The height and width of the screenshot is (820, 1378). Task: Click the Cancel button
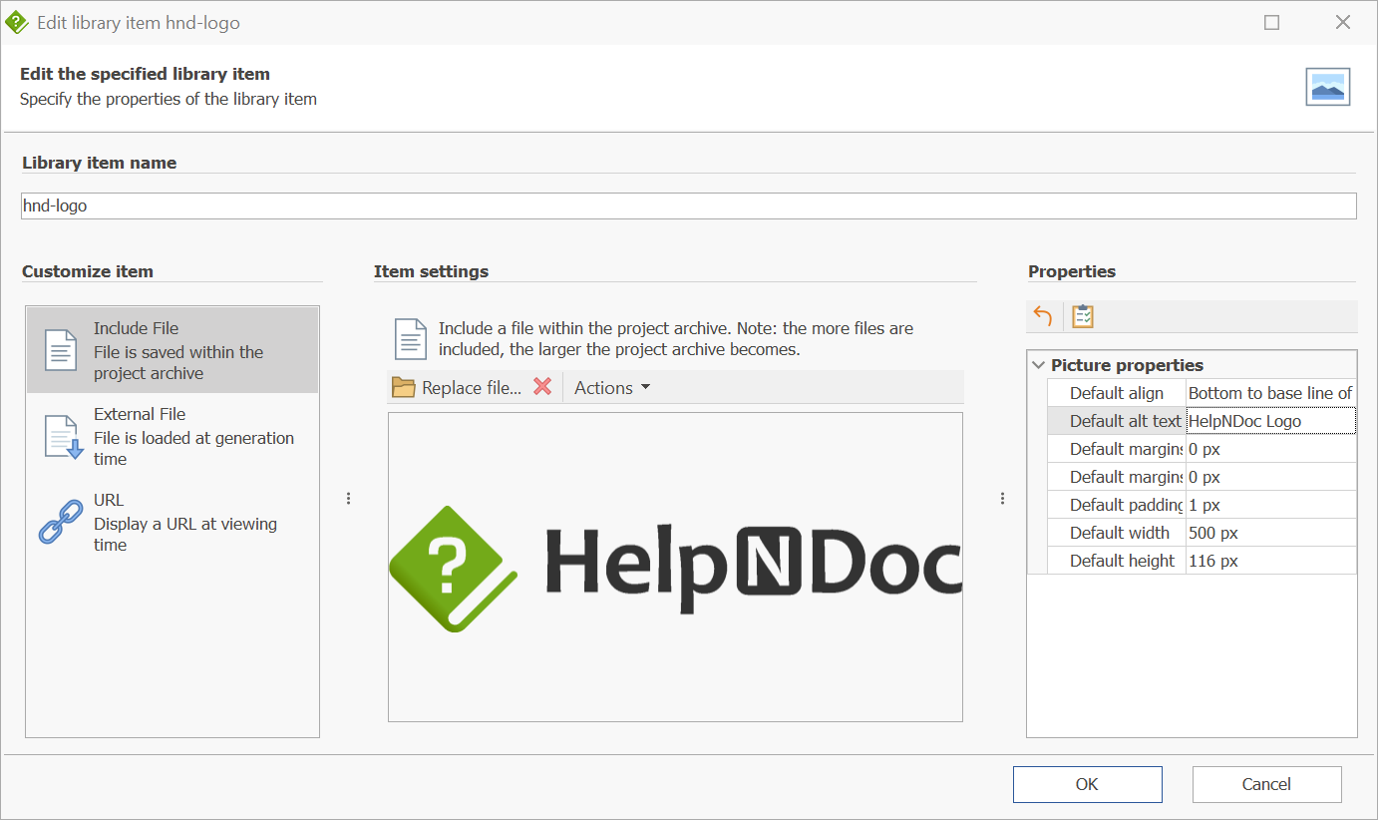click(1266, 784)
